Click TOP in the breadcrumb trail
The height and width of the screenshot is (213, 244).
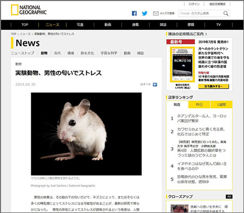[x=14, y=34]
